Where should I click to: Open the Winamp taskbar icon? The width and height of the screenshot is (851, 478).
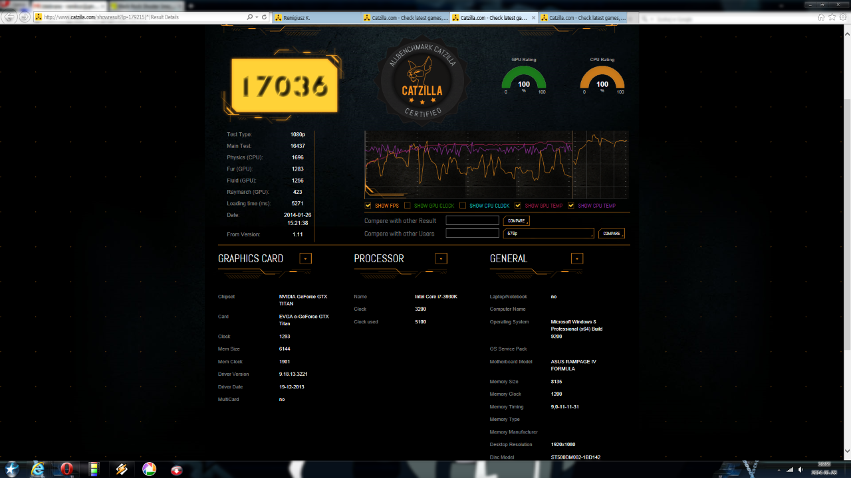122,469
